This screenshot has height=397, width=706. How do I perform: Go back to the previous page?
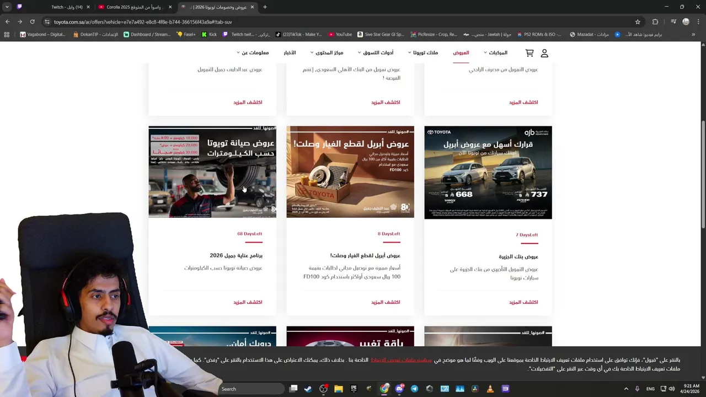[8, 22]
